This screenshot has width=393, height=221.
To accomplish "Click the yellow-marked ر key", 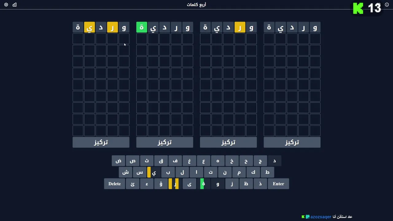I will point(175,184).
